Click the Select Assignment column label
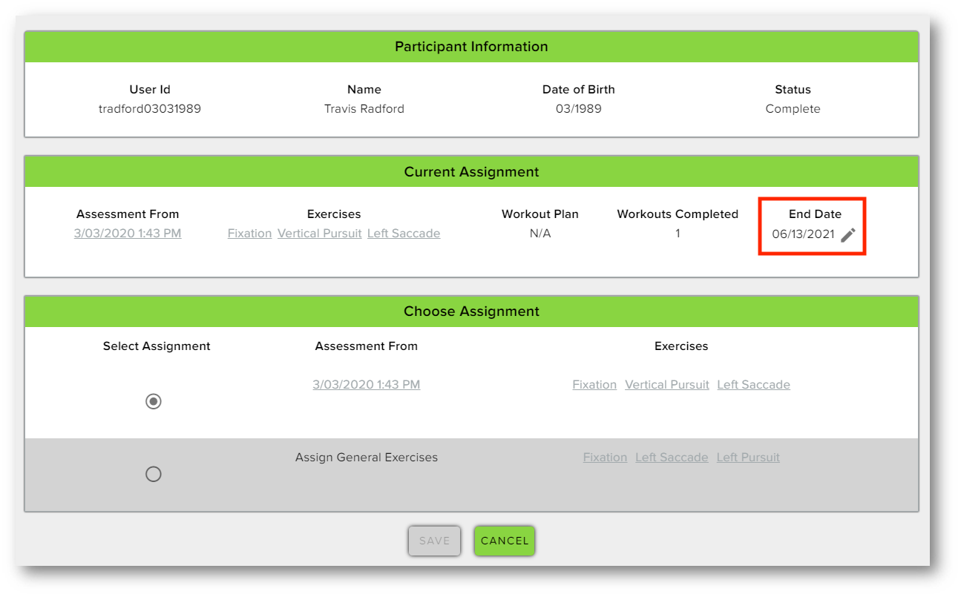The height and width of the screenshot is (597, 961). tap(157, 346)
